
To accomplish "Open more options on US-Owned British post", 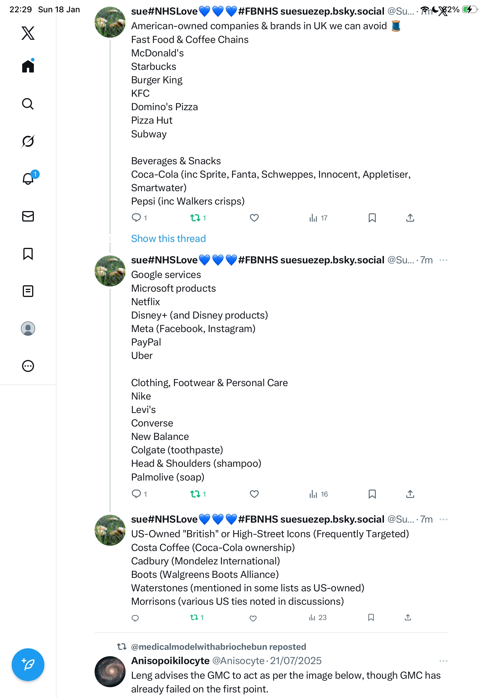I will [x=443, y=519].
